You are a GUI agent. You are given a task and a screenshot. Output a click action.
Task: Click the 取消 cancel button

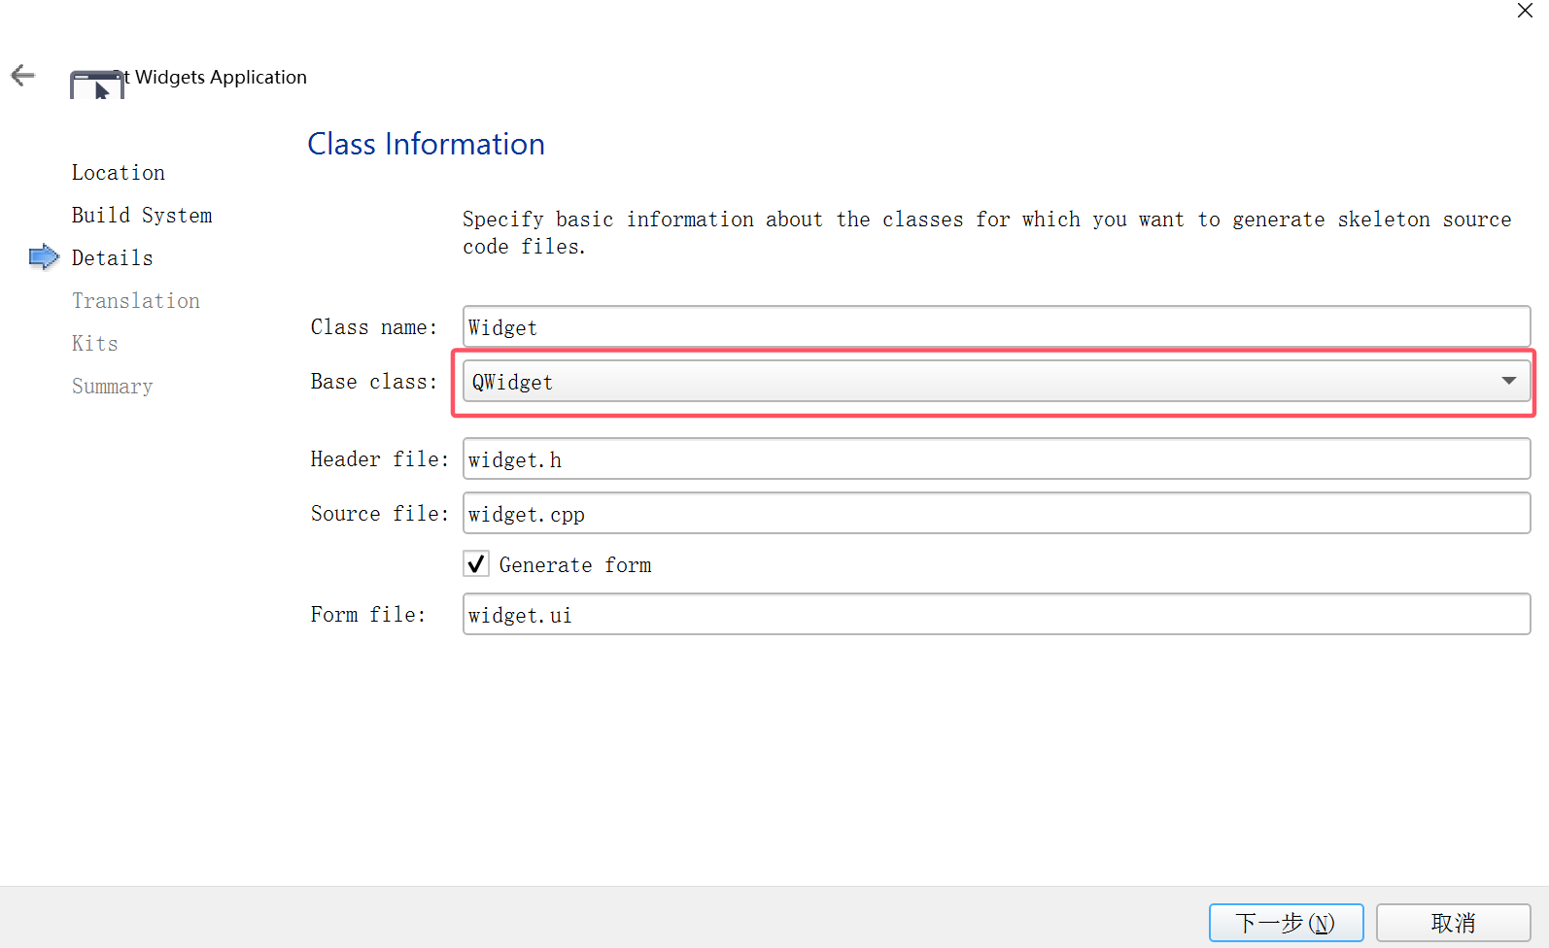pos(1453,923)
